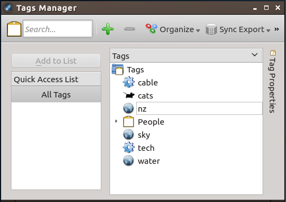Screen dimensions: 286x202
Task: Click the colored gears Organize icon
Action: [x=151, y=29]
